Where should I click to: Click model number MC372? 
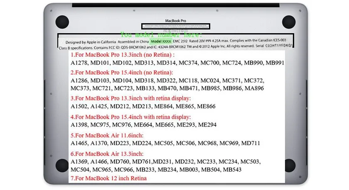(x=253, y=80)
